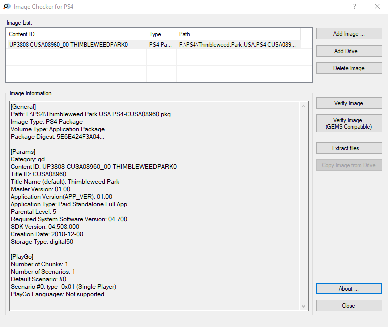Image resolution: width=388 pixels, height=327 pixels.
Task: Click the Storage Type: digital50 line
Action: 42,241
